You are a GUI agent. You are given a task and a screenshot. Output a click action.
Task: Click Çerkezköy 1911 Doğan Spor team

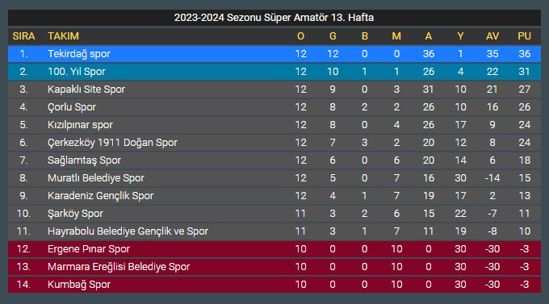(x=112, y=143)
